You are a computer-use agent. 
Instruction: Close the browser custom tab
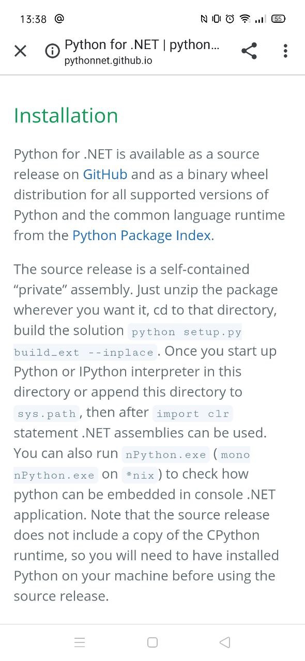[x=20, y=51]
